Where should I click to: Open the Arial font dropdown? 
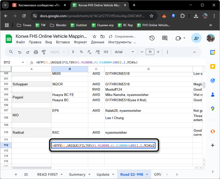124,52
